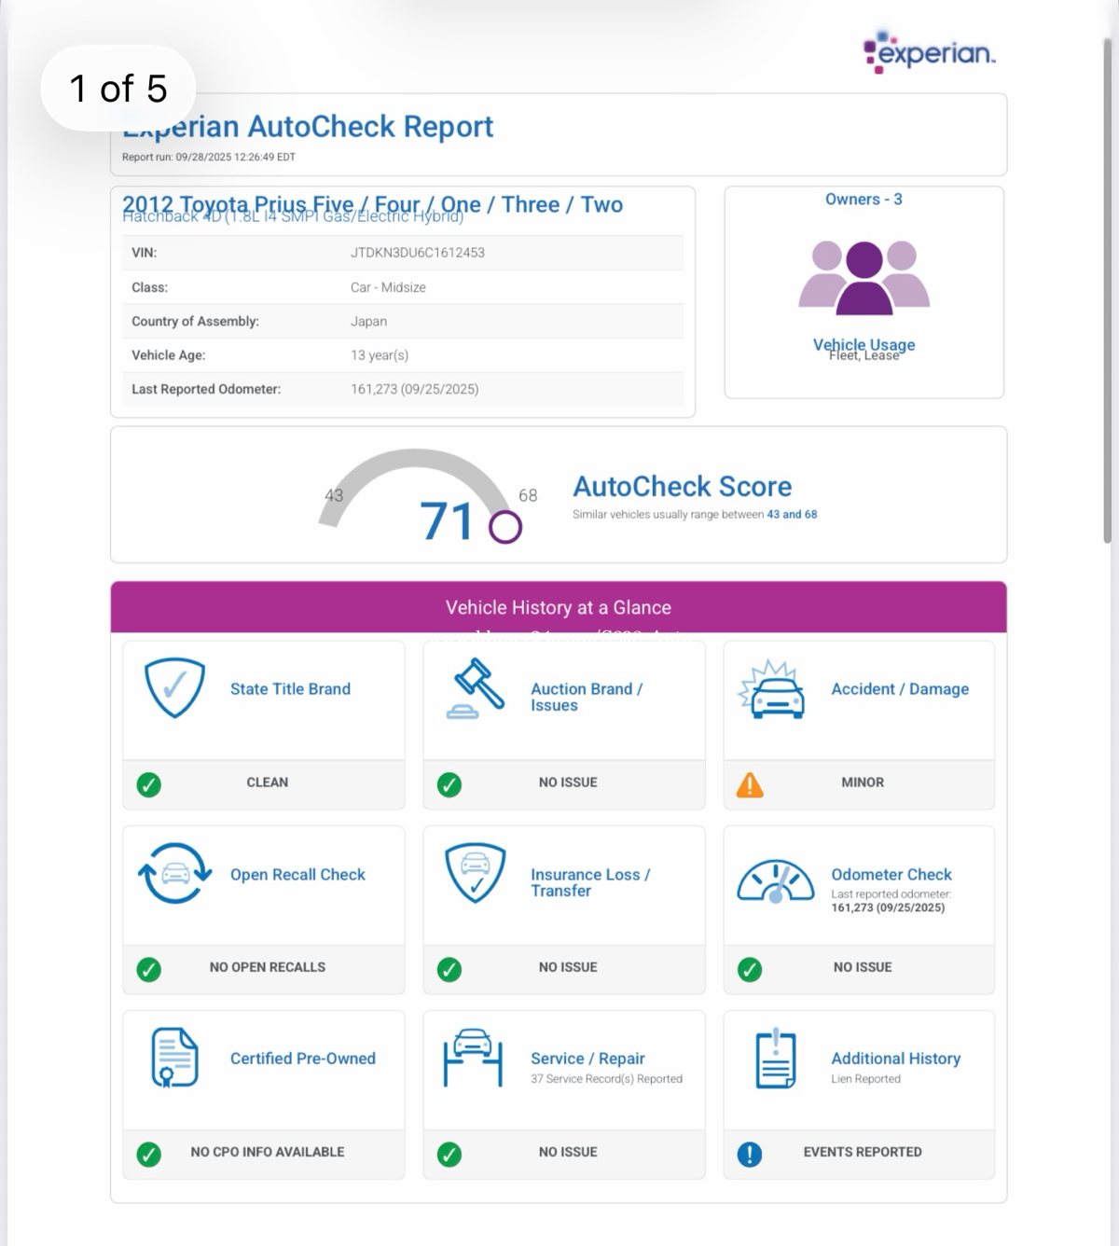Click the Vehicle History at a Glance banner
The image size is (1119, 1246).
coord(559,607)
